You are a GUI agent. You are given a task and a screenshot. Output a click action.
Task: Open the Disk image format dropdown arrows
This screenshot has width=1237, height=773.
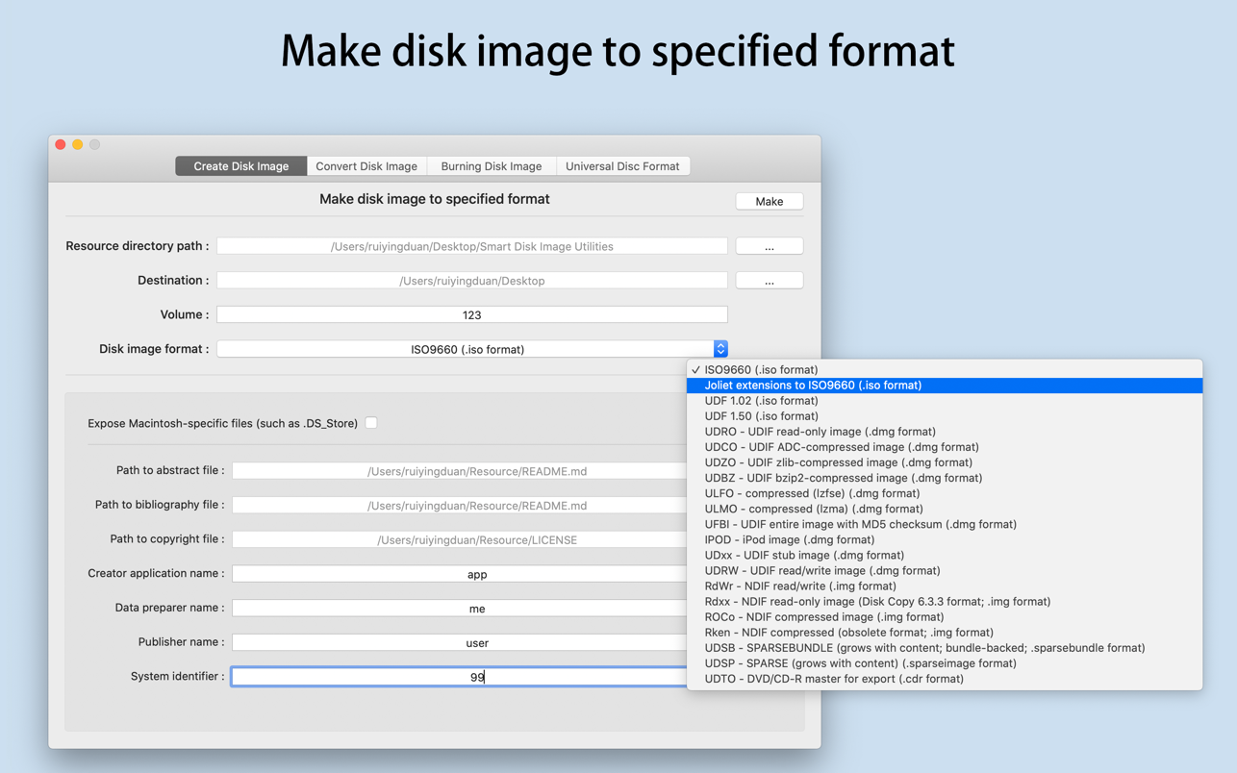[x=720, y=349]
